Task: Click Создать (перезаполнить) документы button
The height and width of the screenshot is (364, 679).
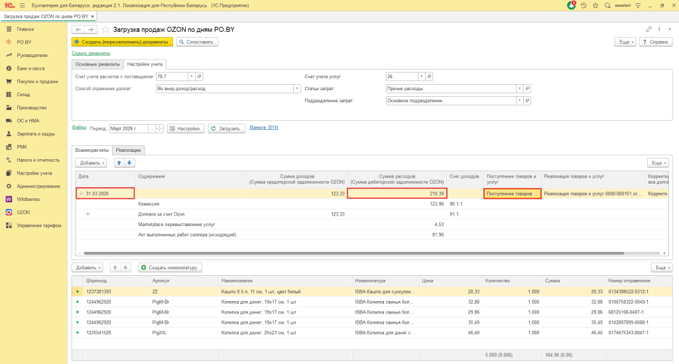Action: (x=122, y=42)
